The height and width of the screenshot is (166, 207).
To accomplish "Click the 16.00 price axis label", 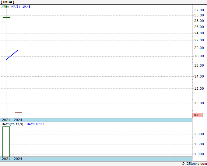I will 199,65.
